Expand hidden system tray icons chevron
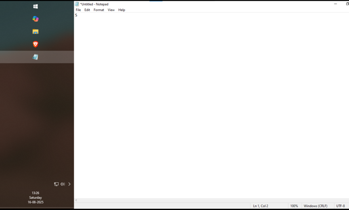 pyautogui.click(x=69, y=184)
